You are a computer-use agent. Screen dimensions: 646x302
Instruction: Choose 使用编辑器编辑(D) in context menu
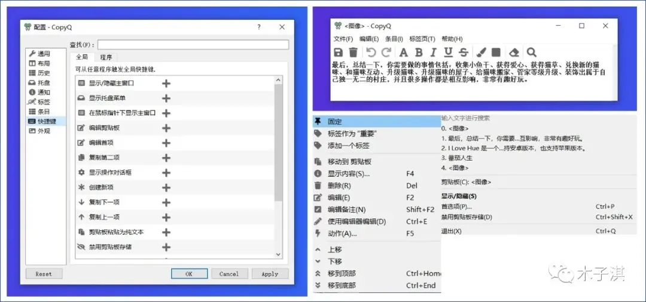[377, 221]
